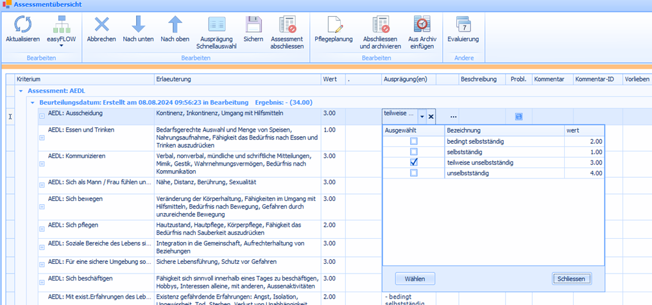Click the Aktualisieren refresh icon

[22, 26]
